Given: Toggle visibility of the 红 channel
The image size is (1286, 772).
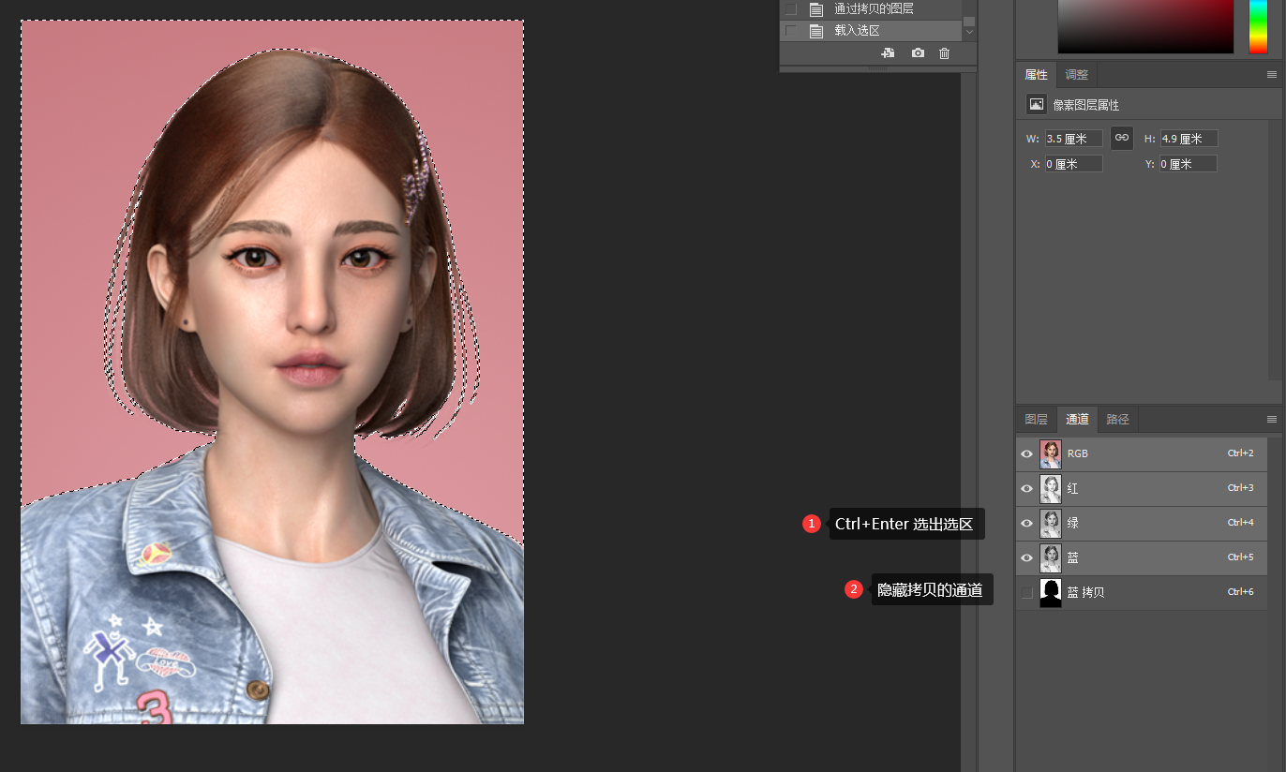Looking at the screenshot, I should 1026,488.
